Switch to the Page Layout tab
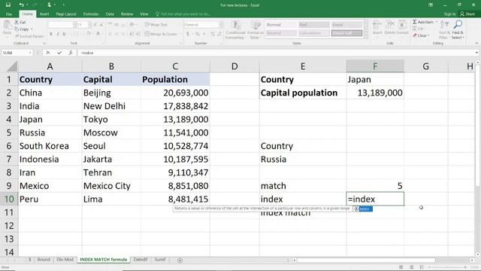 tap(66, 14)
